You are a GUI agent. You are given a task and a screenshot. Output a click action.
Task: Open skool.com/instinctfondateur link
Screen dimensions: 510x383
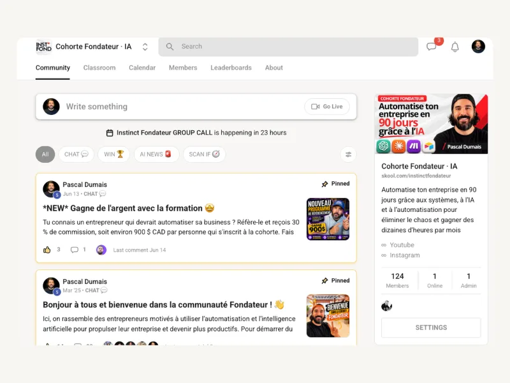click(416, 176)
